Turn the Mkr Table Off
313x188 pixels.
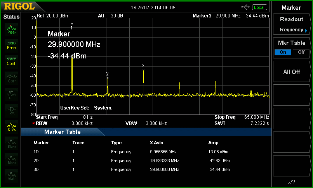pyautogui.click(x=301, y=52)
